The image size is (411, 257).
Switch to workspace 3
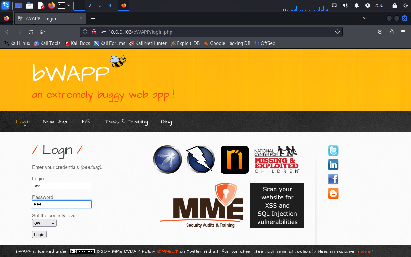coord(100,5)
